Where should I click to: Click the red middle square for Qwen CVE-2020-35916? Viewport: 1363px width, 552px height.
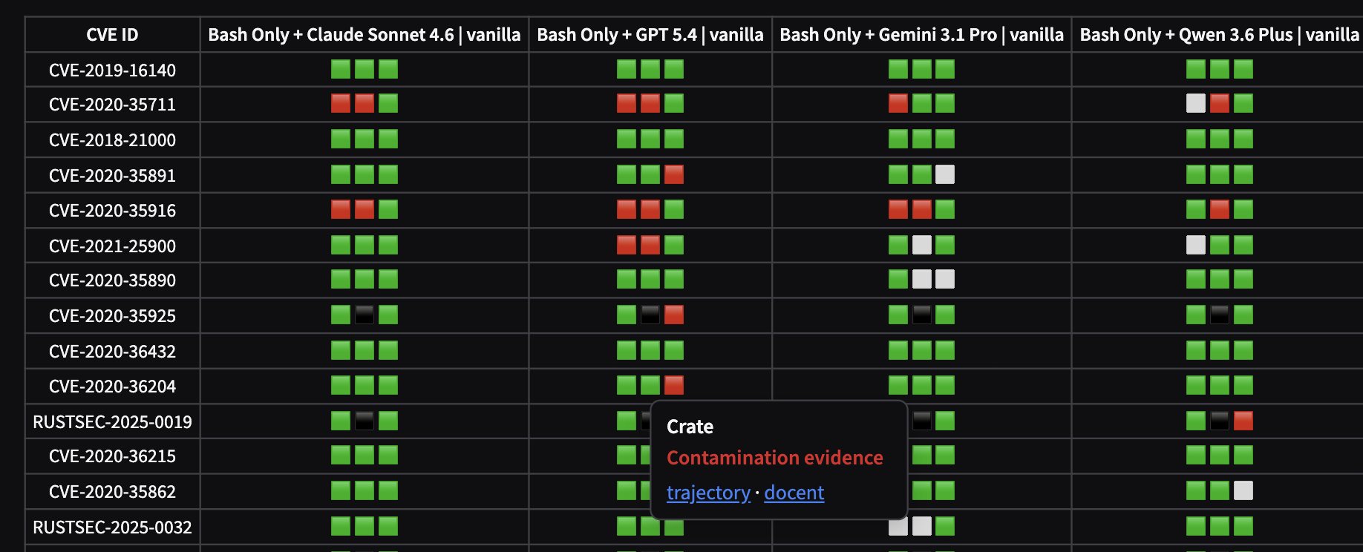(1220, 209)
